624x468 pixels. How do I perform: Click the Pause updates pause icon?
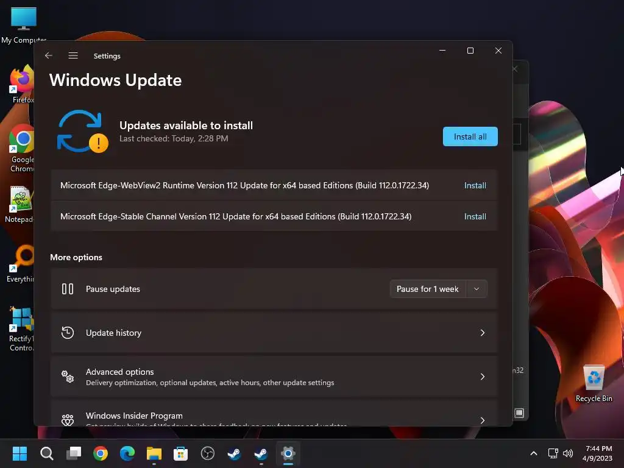[x=68, y=289]
